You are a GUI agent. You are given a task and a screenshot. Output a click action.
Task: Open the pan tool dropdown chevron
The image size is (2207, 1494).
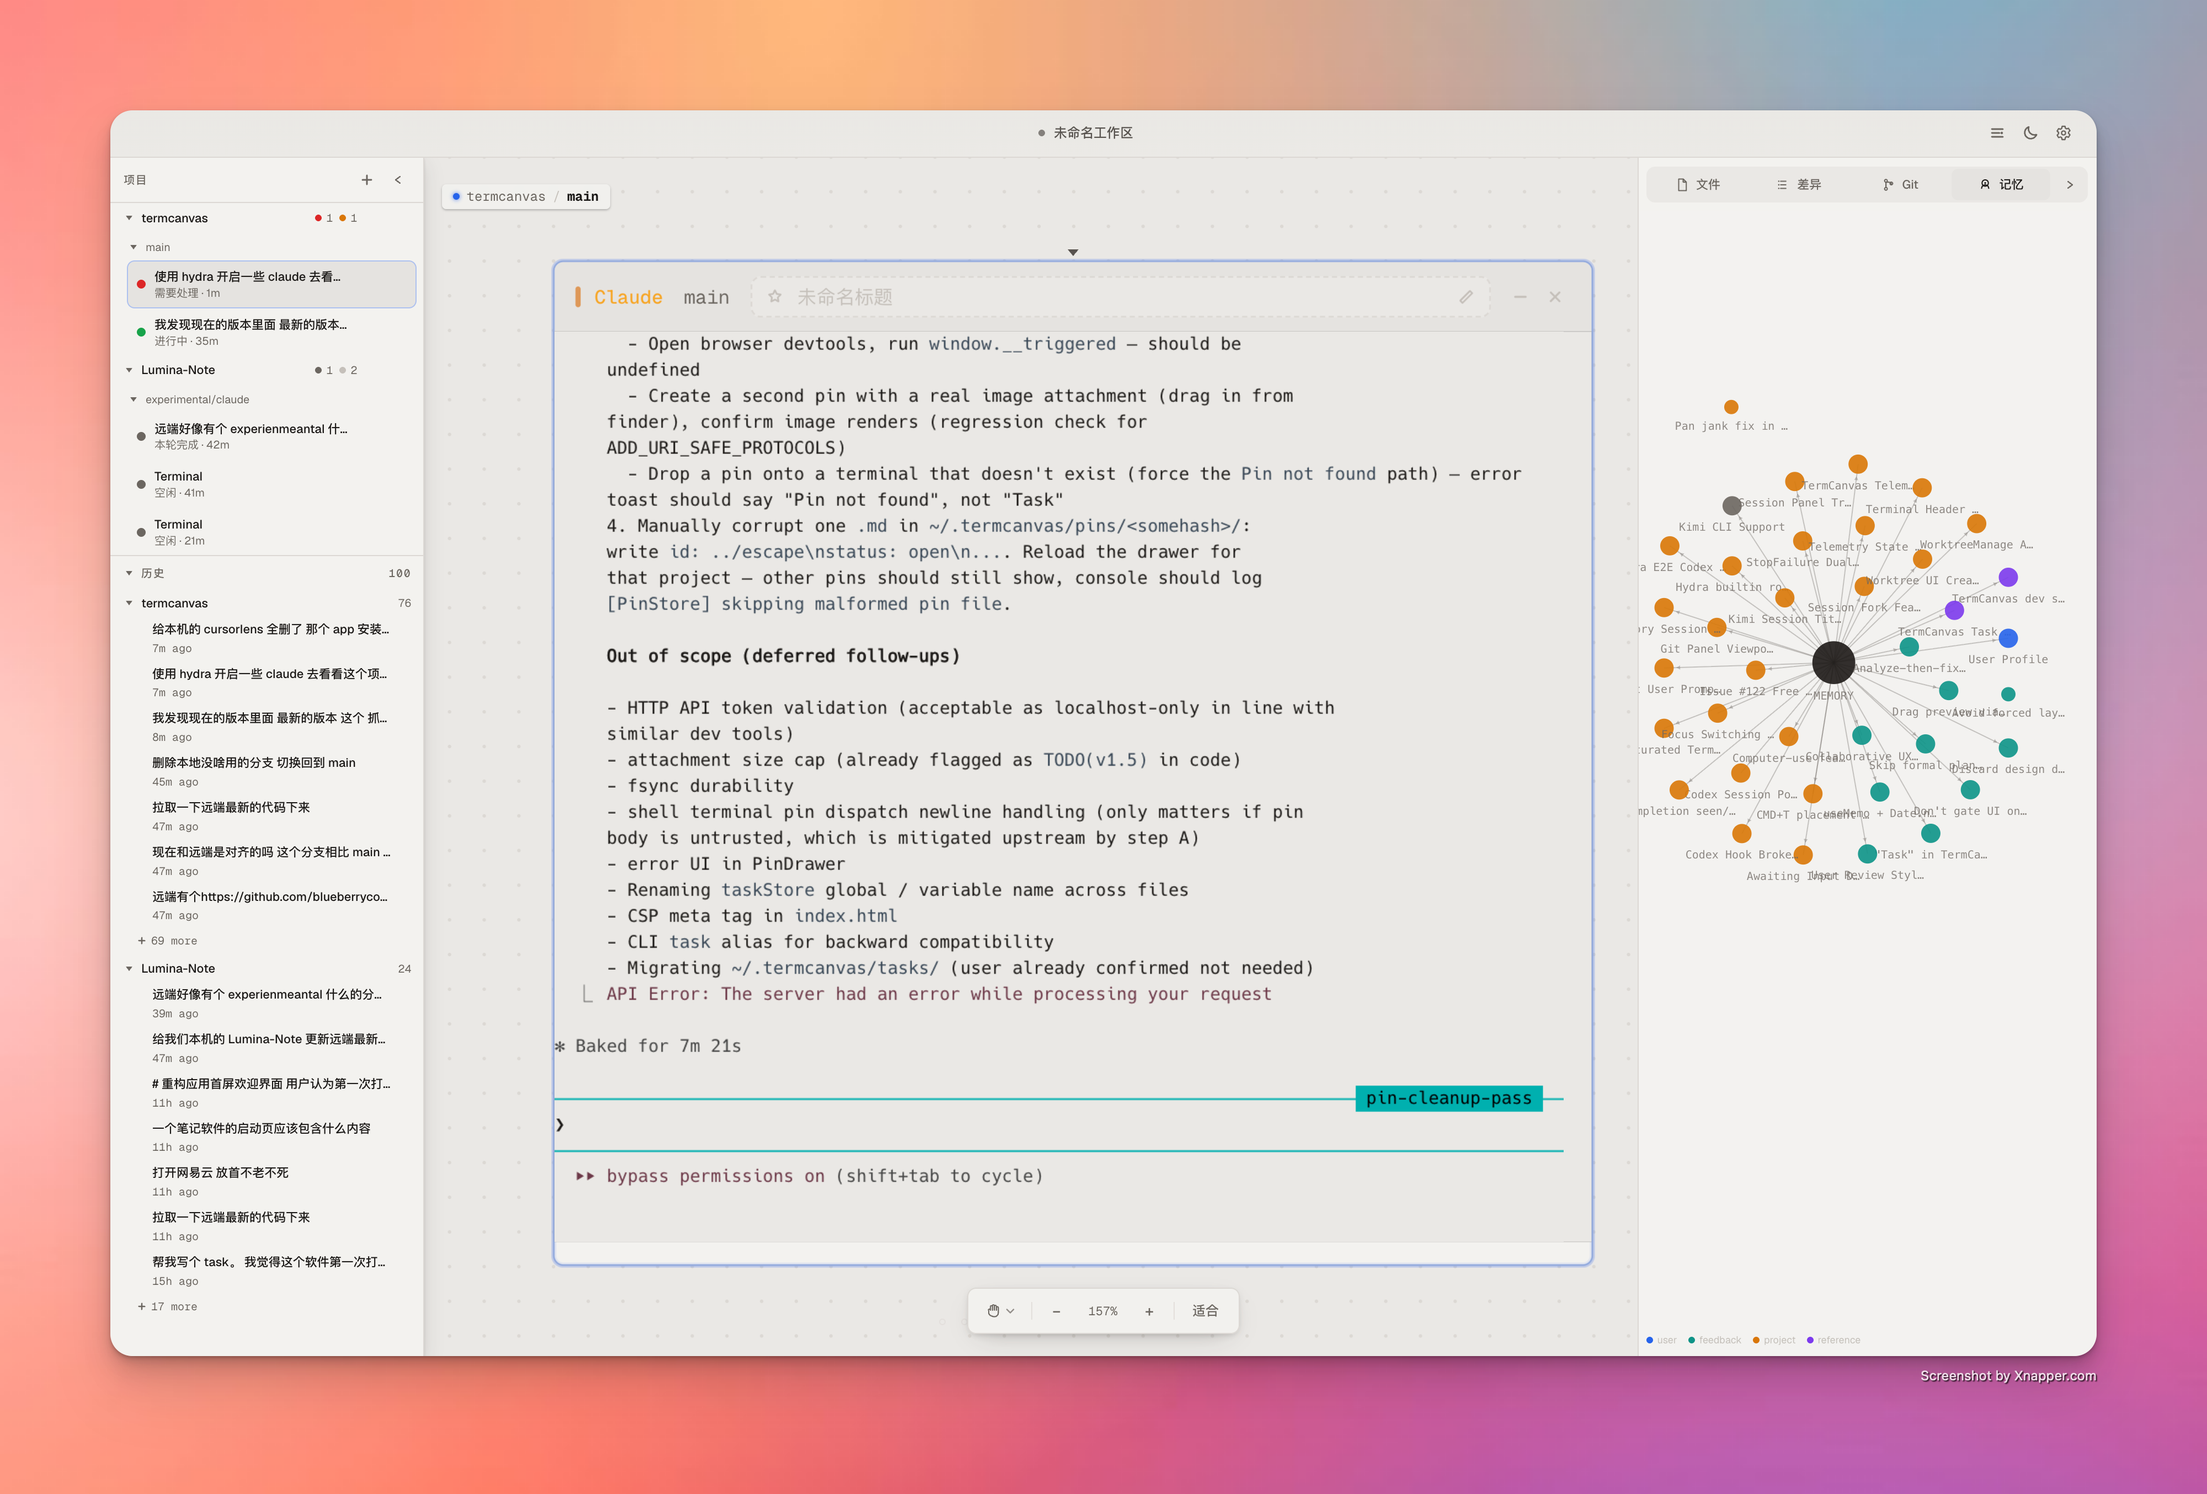coord(1010,1311)
